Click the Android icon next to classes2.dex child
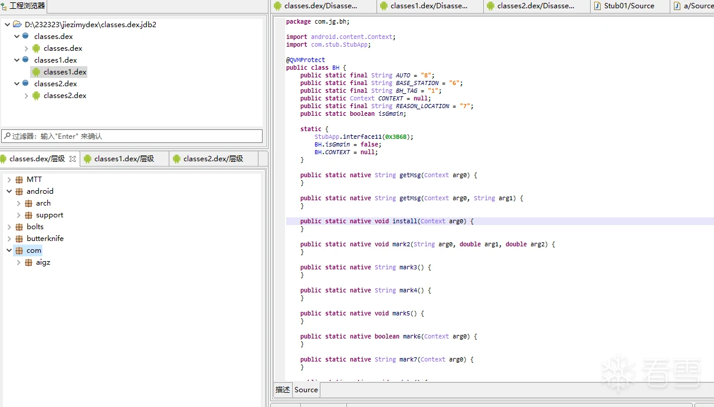 pos(37,96)
